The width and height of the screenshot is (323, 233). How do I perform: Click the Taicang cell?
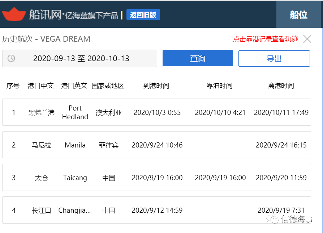tap(75, 178)
